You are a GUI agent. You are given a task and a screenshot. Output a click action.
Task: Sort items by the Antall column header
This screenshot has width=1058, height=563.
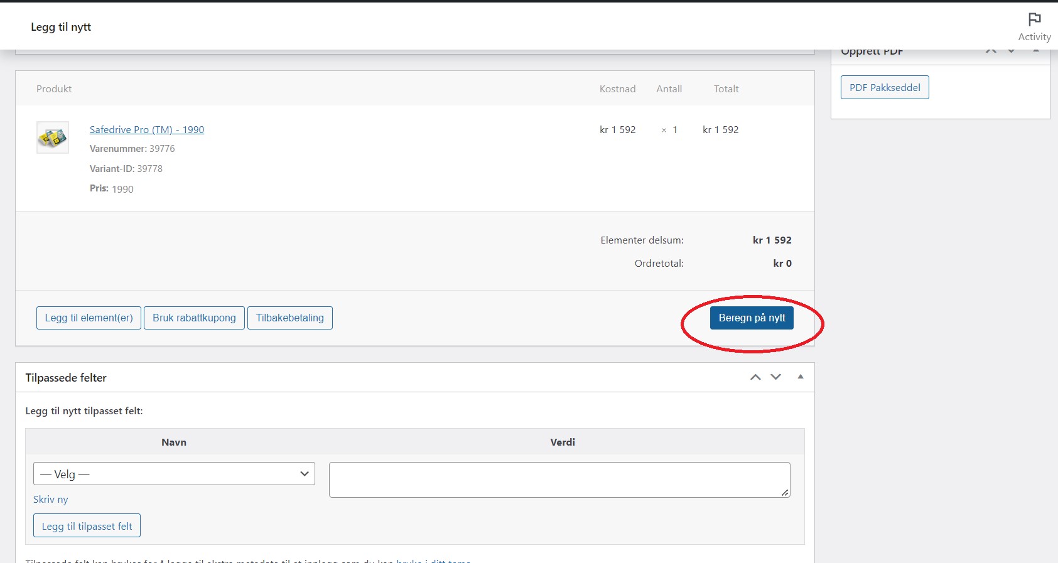[x=669, y=89]
